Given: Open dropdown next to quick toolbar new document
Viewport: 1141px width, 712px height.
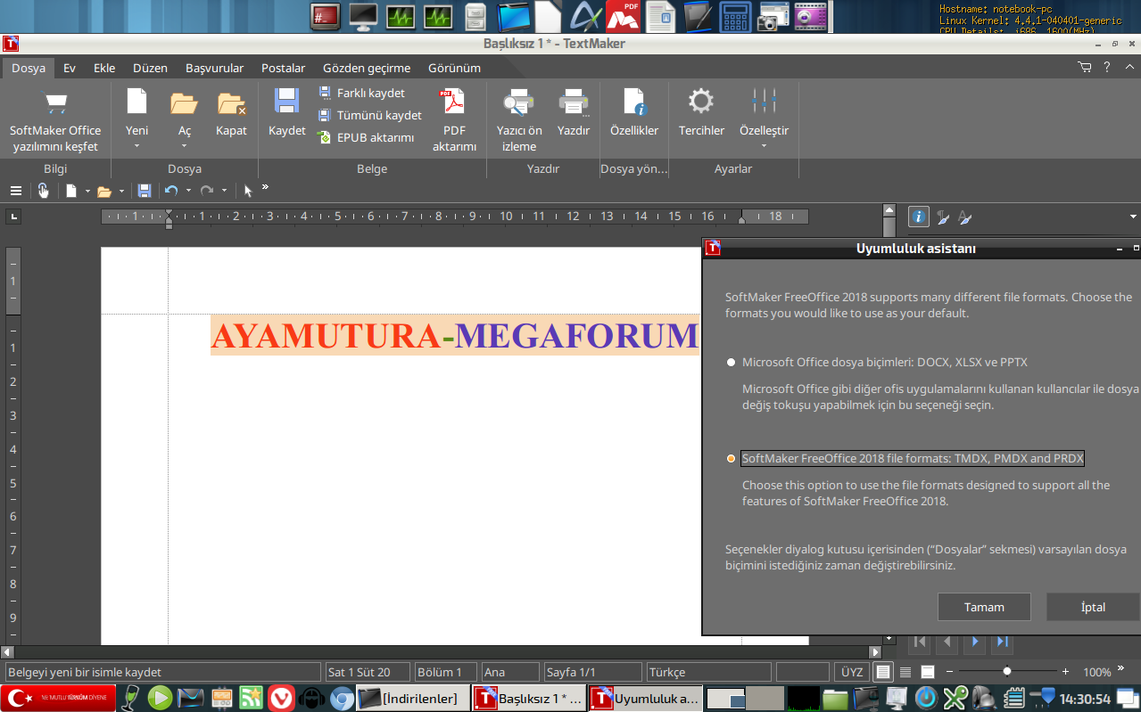Looking at the screenshot, I should [x=87, y=191].
